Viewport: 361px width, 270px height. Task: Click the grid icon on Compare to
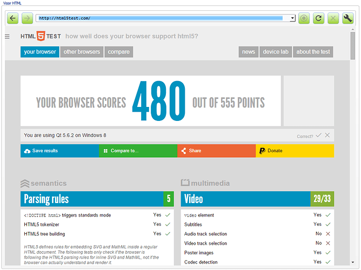105,151
